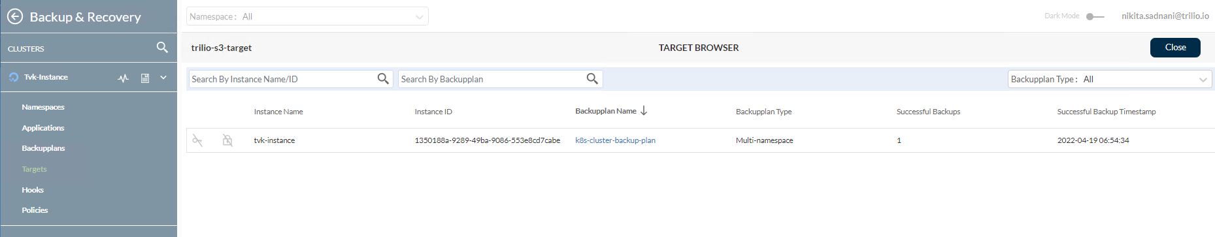Open the Backupplan Type dropdown
This screenshot has width=1215, height=237.
coord(1110,79)
